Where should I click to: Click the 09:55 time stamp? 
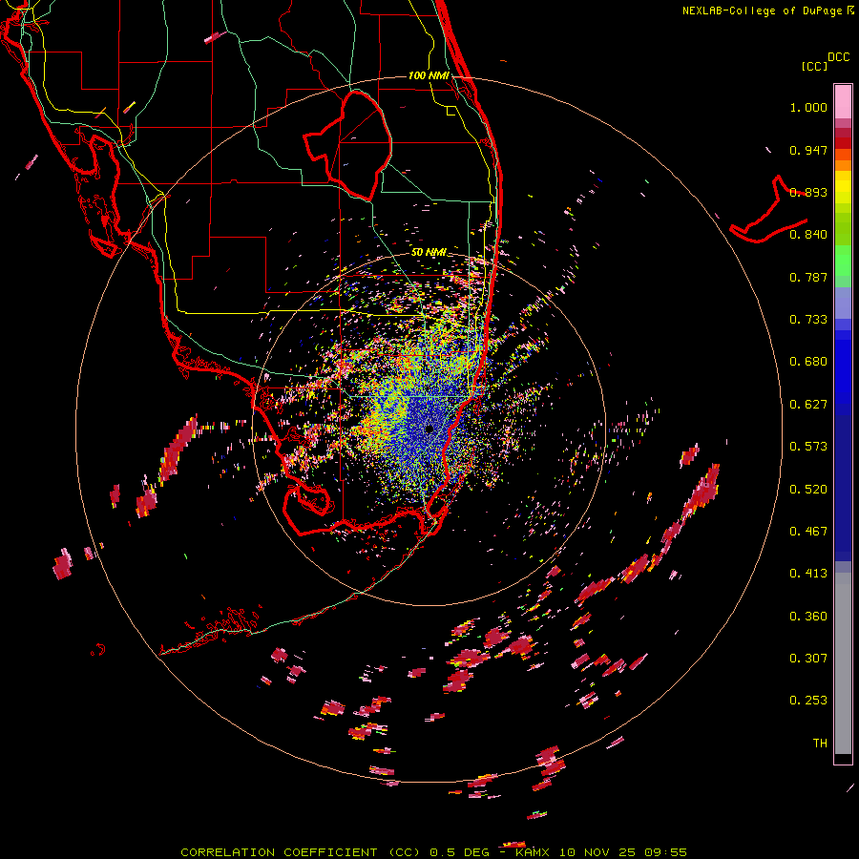coord(663,852)
